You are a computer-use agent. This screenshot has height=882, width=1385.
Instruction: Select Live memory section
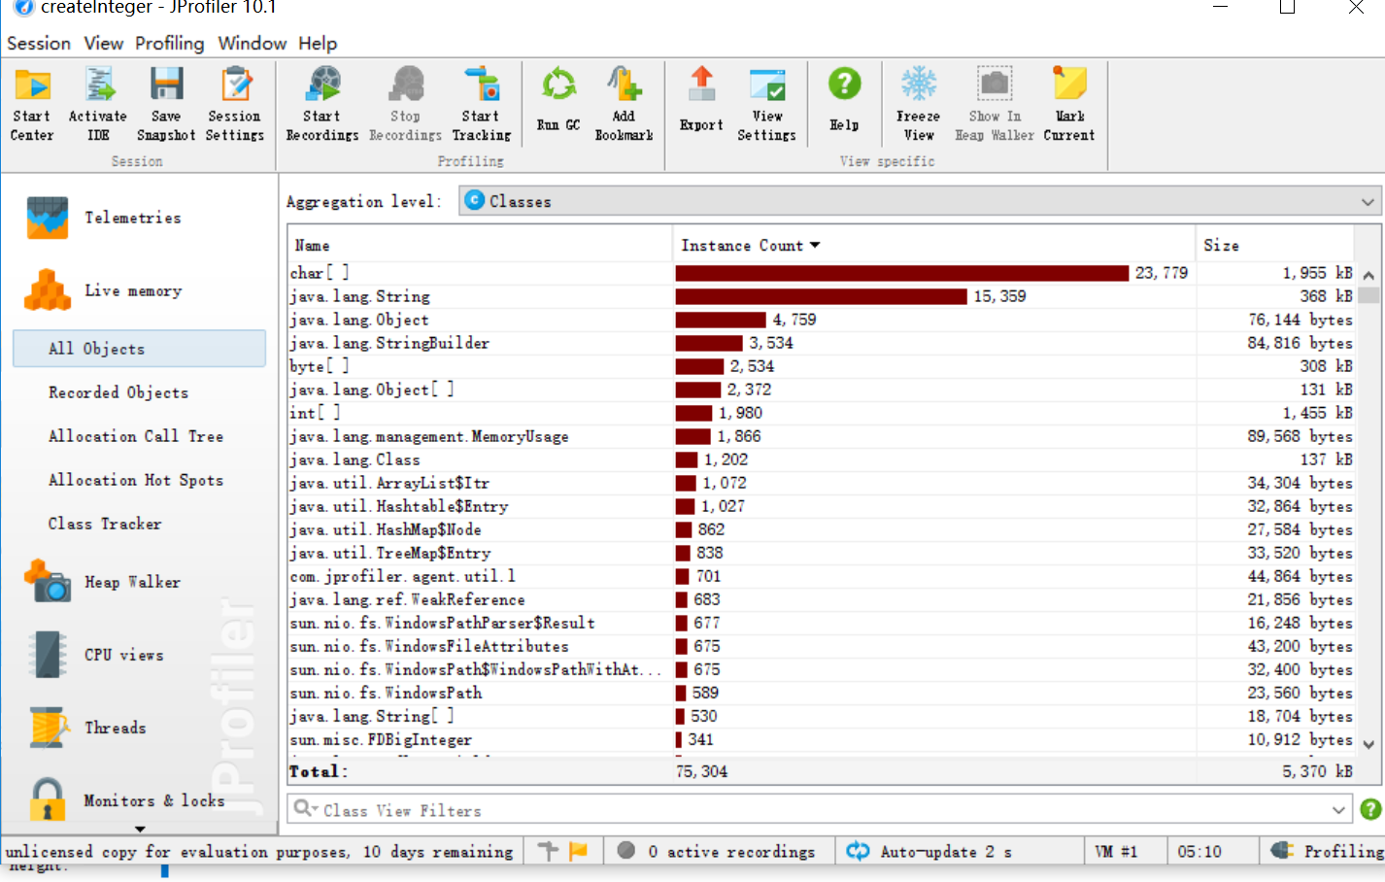105,290
